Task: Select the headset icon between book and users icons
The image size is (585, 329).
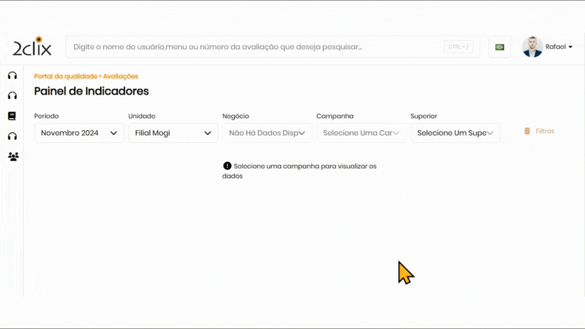Action: (x=13, y=136)
